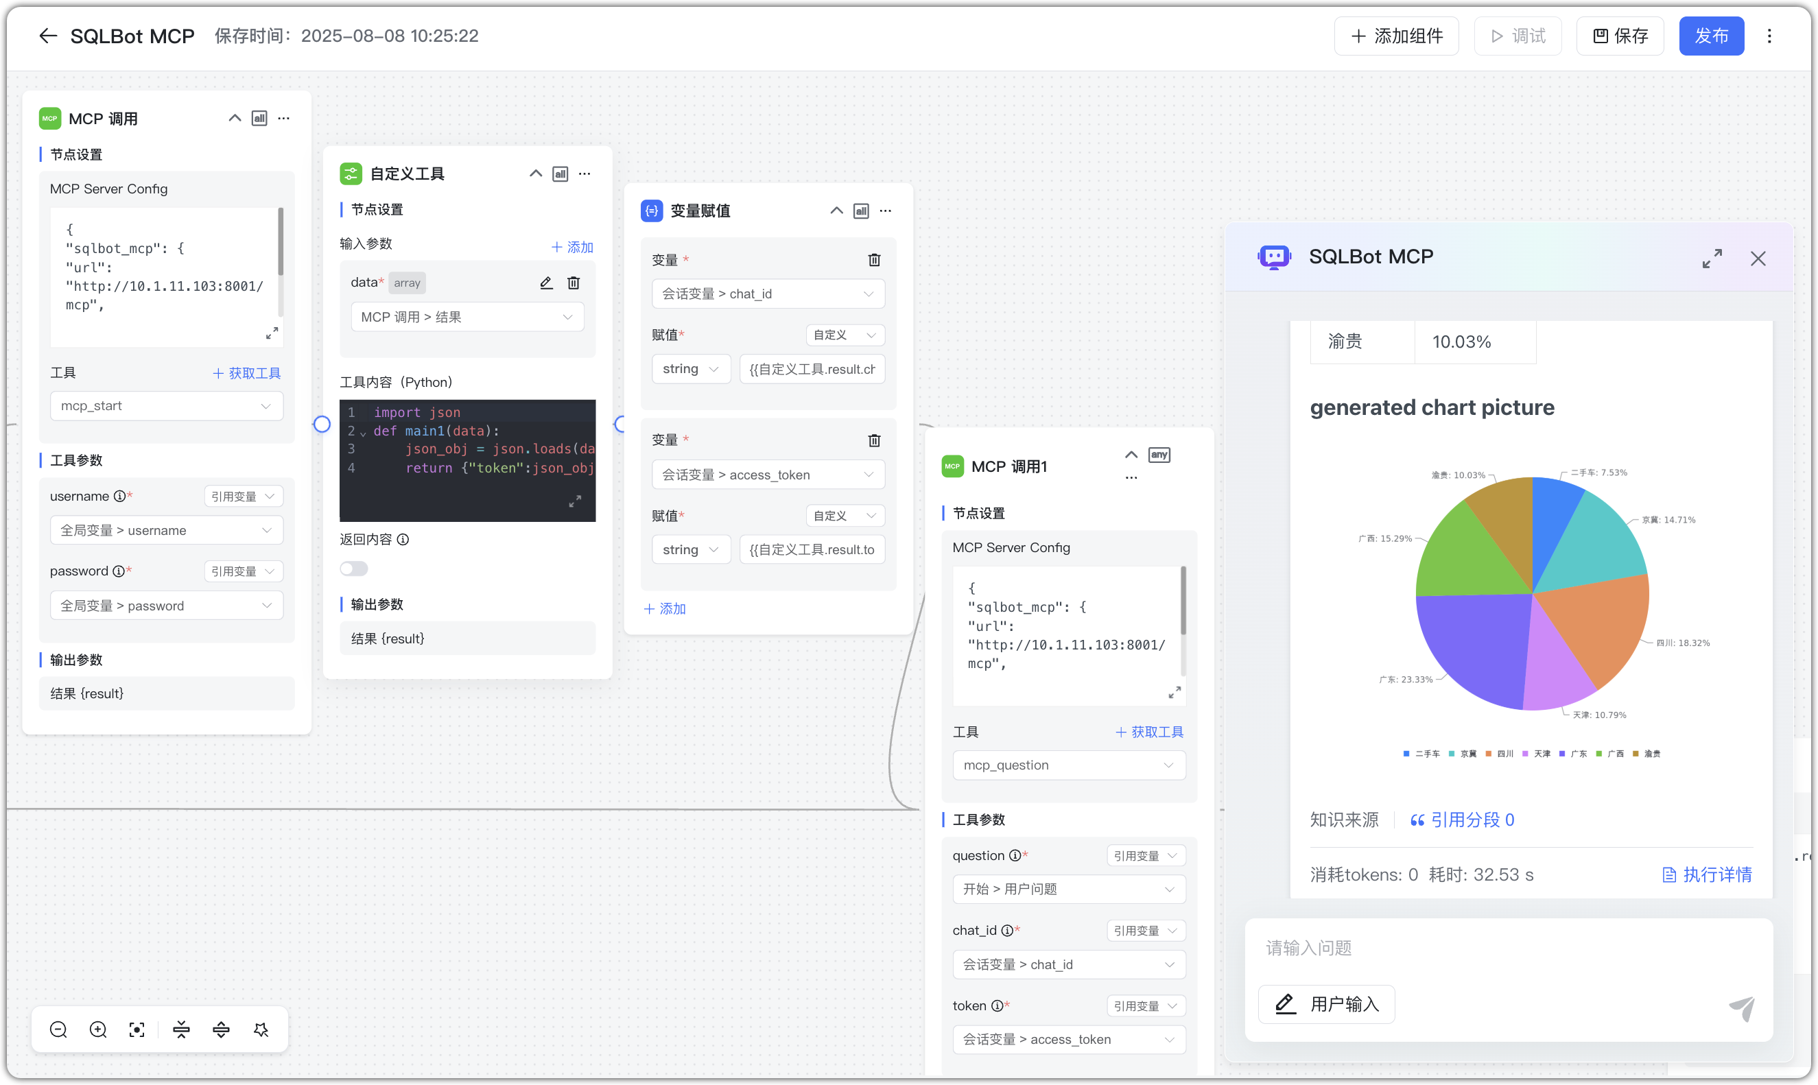The width and height of the screenshot is (1818, 1085).
Task: Publish the workflow with 发布
Action: click(1711, 35)
